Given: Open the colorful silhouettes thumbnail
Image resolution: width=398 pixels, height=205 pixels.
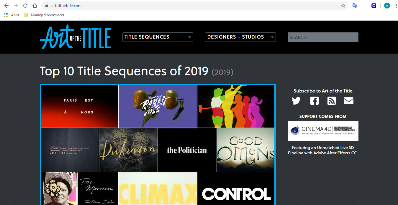Looking at the screenshot, I should click(236, 106).
